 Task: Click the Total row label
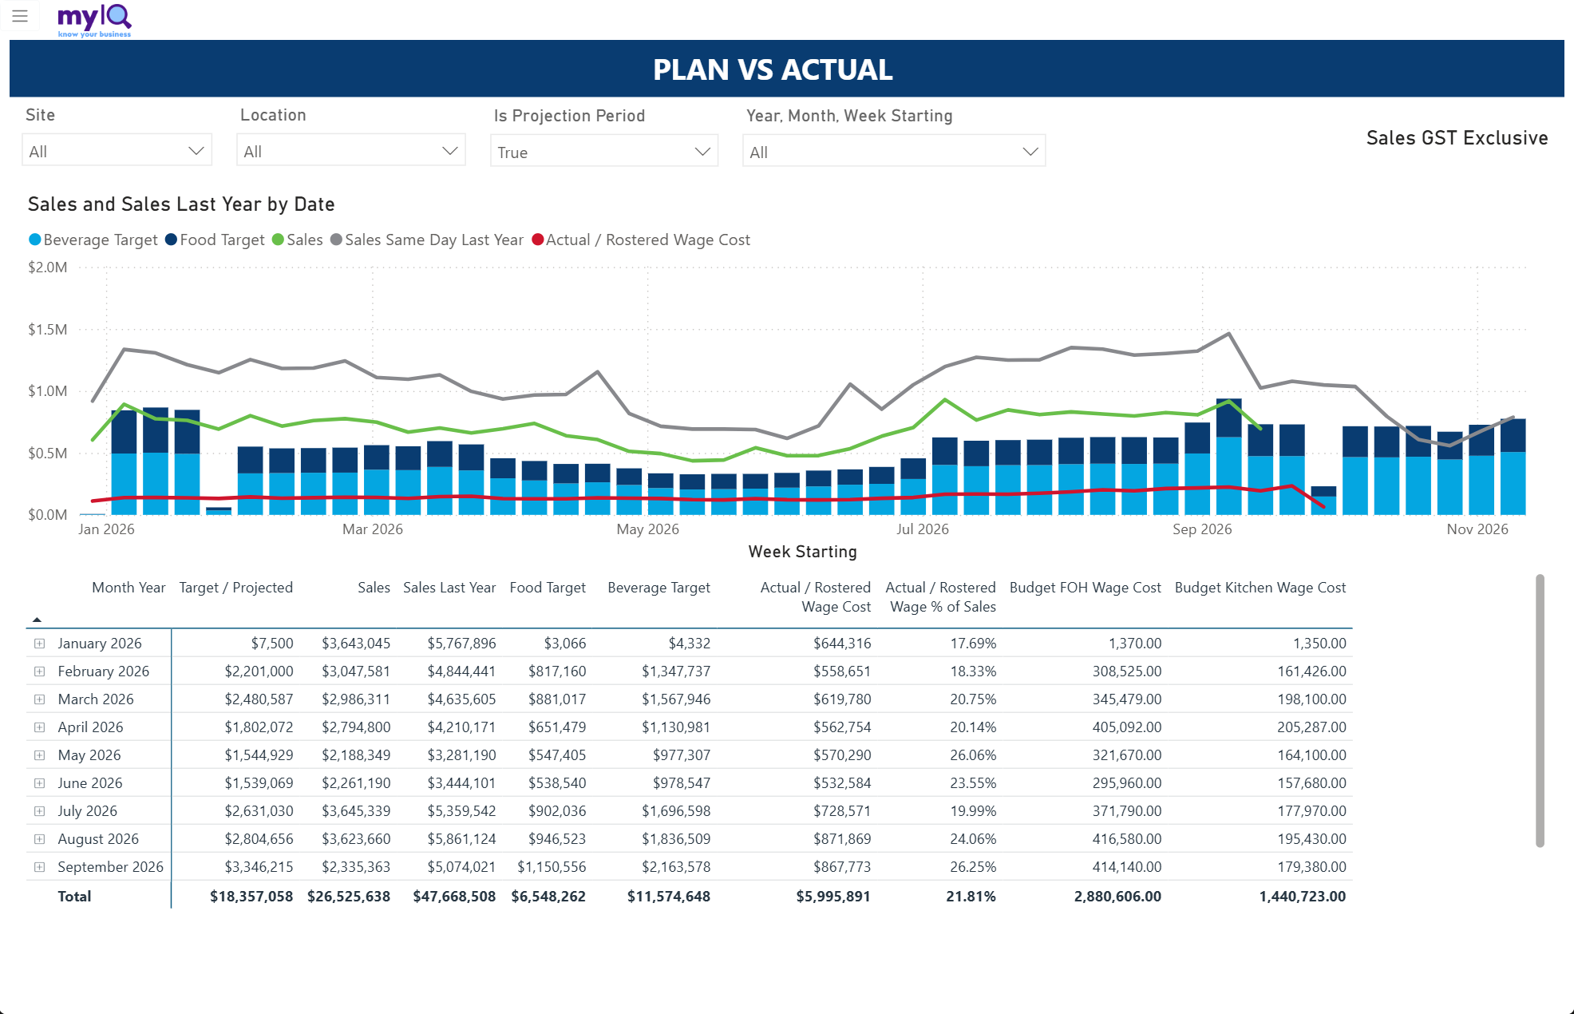[x=74, y=897]
